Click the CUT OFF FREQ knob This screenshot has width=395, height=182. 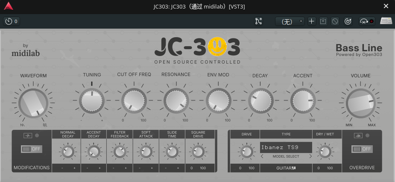click(x=134, y=100)
